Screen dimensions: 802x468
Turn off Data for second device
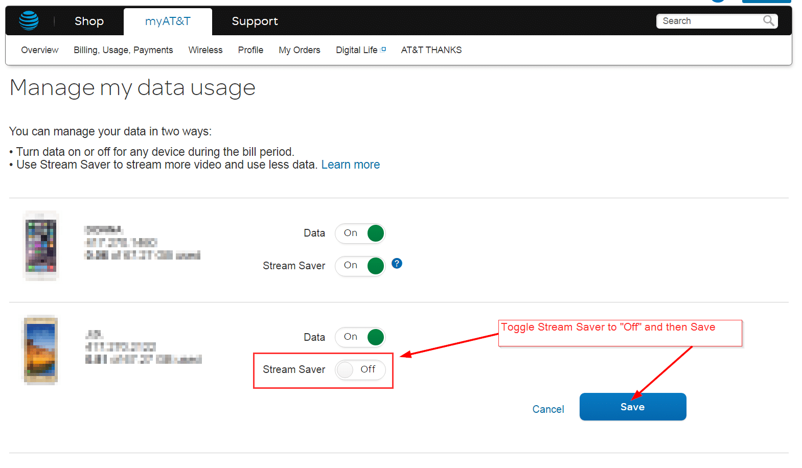(x=360, y=337)
